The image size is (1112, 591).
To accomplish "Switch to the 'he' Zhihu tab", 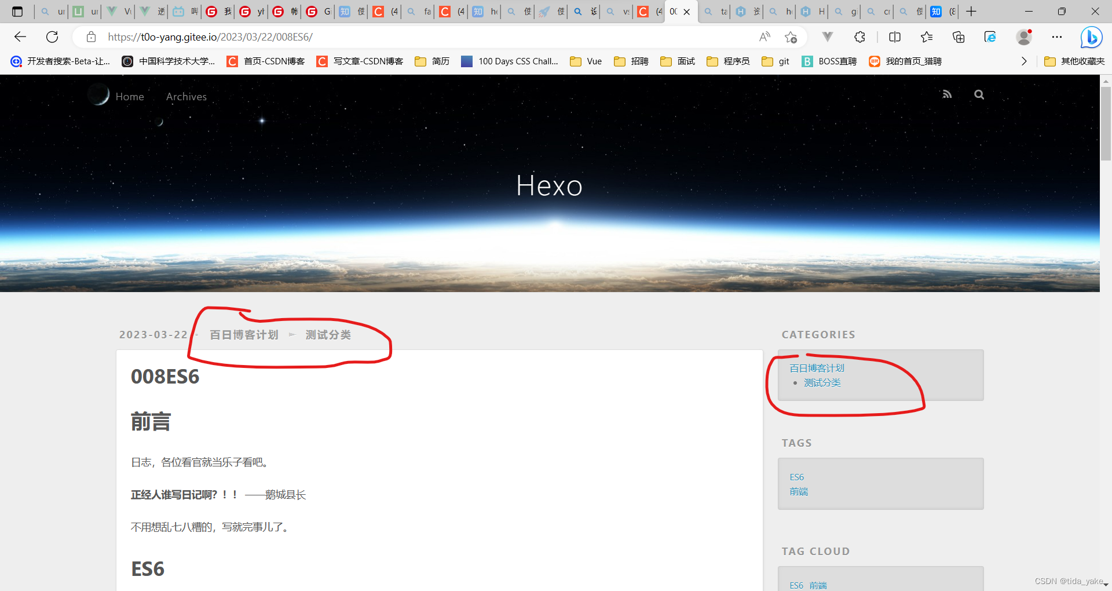I will (x=485, y=12).
